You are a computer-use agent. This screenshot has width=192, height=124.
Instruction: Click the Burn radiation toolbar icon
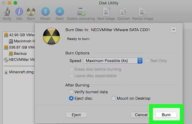31,12
